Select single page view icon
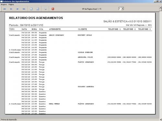Screen dimensions: 162x121 coord(31,9)
